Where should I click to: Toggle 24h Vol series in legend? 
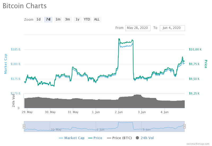point(145,138)
